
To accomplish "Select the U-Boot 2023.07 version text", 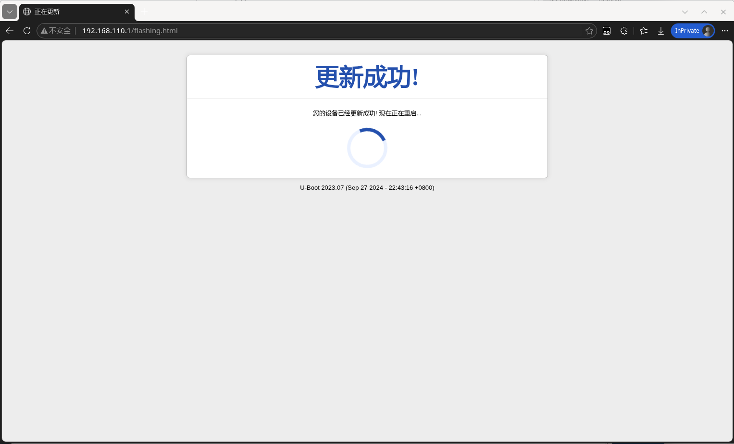I will click(367, 188).
